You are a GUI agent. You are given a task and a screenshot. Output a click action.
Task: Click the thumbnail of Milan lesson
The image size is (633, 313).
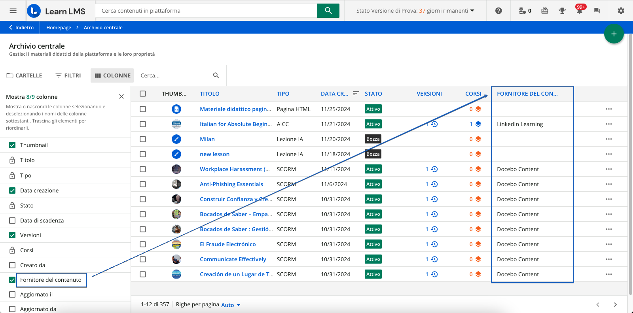(x=176, y=139)
